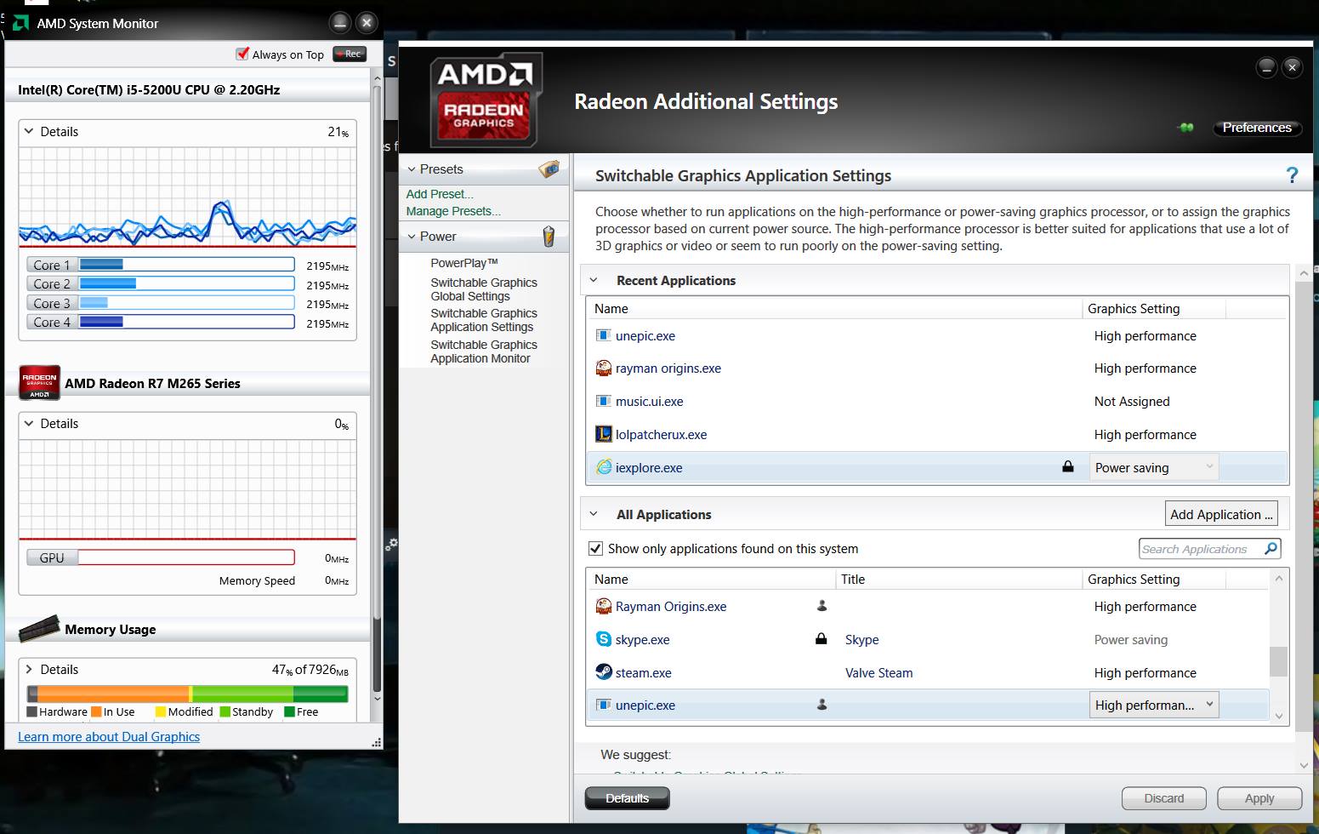Open Switchable Graphics Application Settings
Image resolution: width=1319 pixels, height=834 pixels.
[484, 320]
